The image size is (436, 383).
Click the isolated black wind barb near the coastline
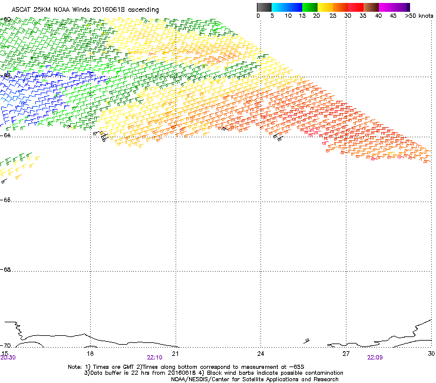pos(306,341)
